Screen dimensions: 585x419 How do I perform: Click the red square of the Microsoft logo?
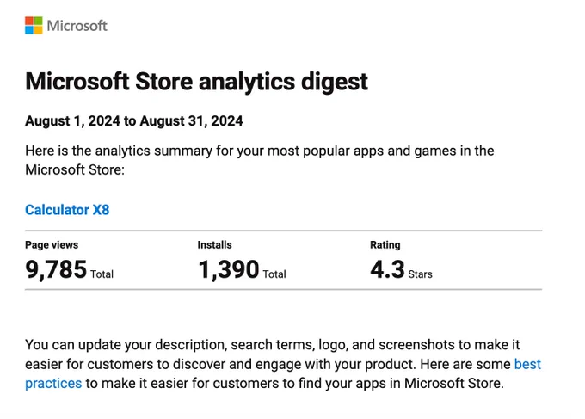tap(29, 21)
